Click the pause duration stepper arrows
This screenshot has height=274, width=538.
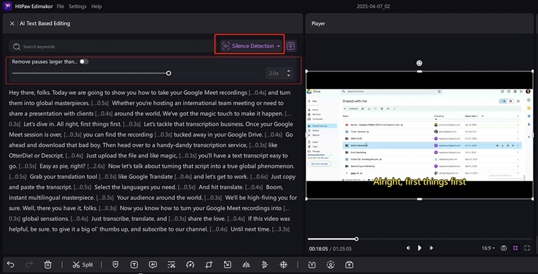[x=289, y=73]
